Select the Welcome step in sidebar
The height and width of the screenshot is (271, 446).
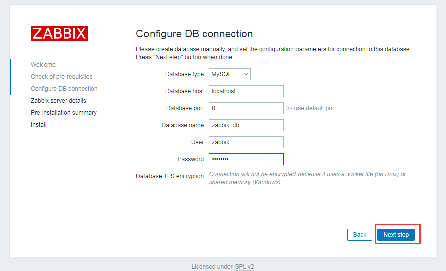[43, 65]
